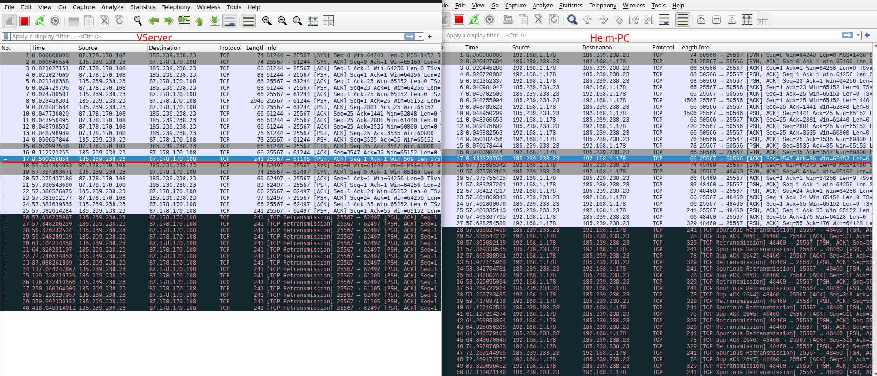Sort by Protocol column header in VServer window
Image resolution: width=877 pixels, height=376 pixels.
pyautogui.click(x=230, y=48)
